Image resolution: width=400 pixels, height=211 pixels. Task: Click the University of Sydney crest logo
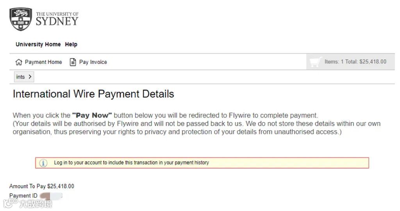click(21, 19)
